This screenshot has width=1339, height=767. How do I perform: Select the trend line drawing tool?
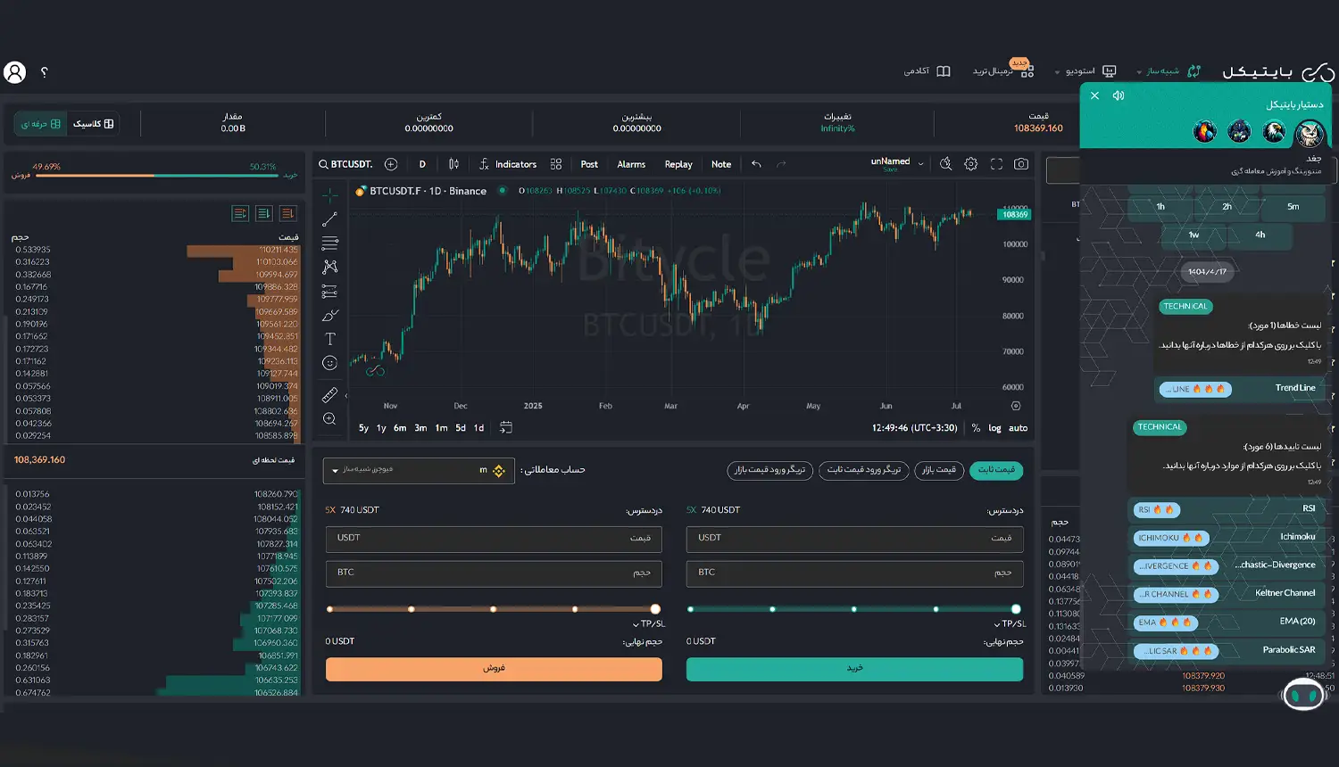(329, 219)
